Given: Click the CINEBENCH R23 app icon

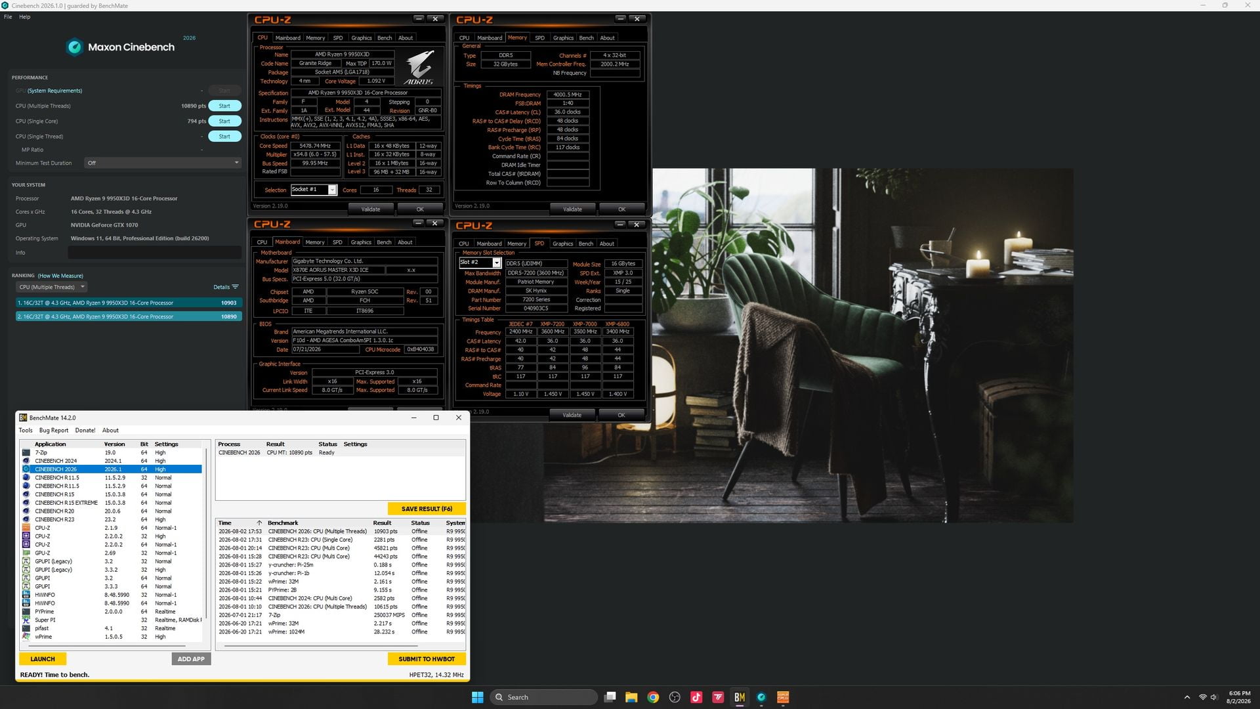Looking at the screenshot, I should [26, 519].
